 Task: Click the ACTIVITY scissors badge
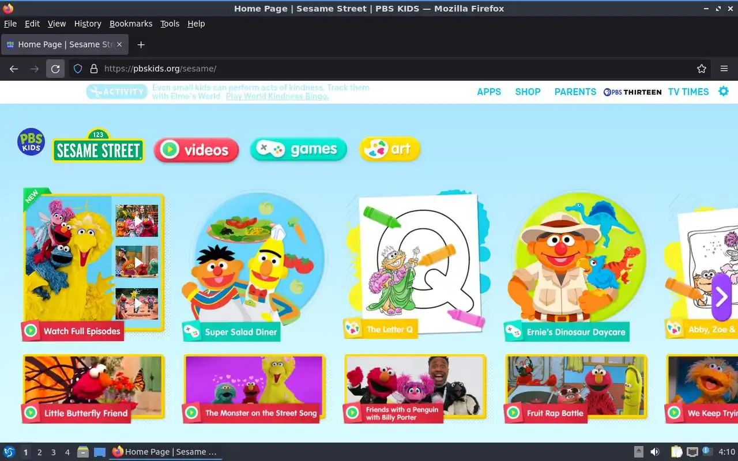point(116,92)
